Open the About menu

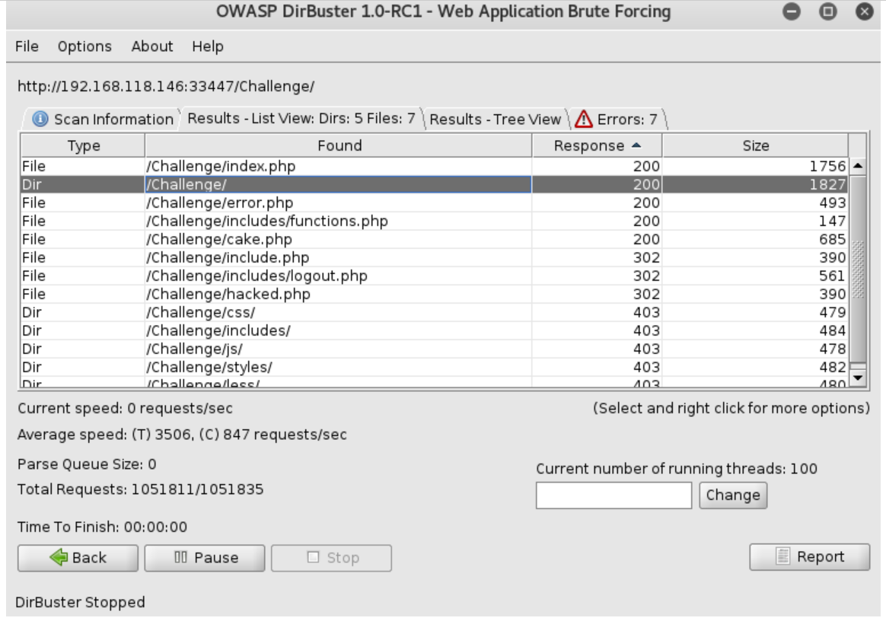[152, 46]
